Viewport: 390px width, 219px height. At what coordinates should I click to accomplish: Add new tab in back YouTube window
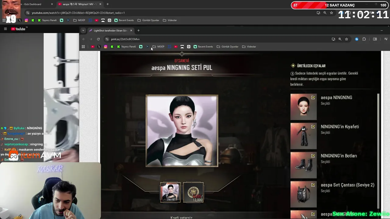[108, 4]
